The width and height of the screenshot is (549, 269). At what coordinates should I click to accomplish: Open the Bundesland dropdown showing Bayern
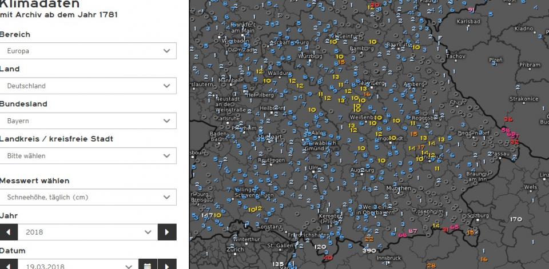click(x=88, y=121)
